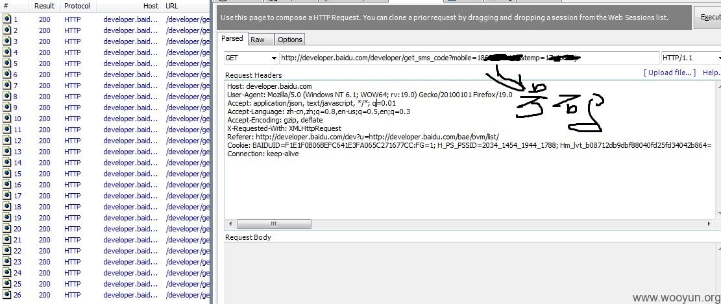Click the Request Headers scroll-up arrow
This screenshot has width=721, height=304.
[x=718, y=86]
